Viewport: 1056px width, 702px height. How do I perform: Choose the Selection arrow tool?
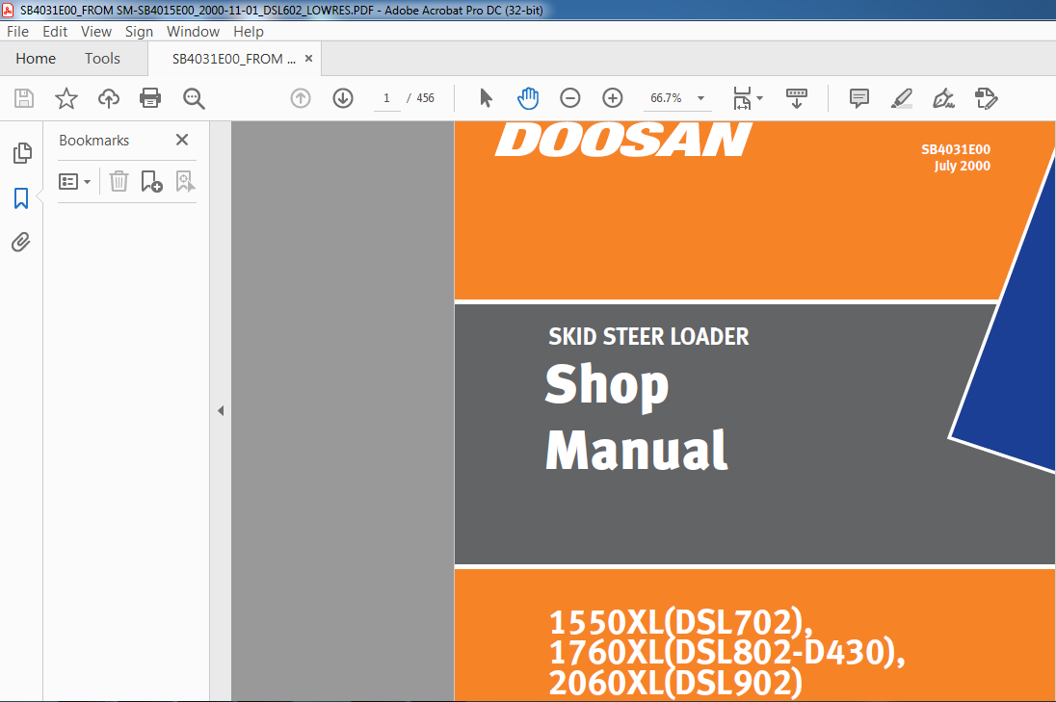tap(486, 98)
